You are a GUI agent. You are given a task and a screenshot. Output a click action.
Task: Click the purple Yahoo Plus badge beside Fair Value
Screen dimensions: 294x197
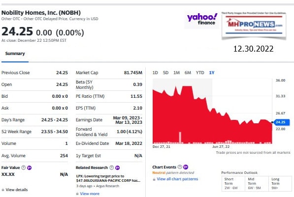pyautogui.click(x=29, y=168)
